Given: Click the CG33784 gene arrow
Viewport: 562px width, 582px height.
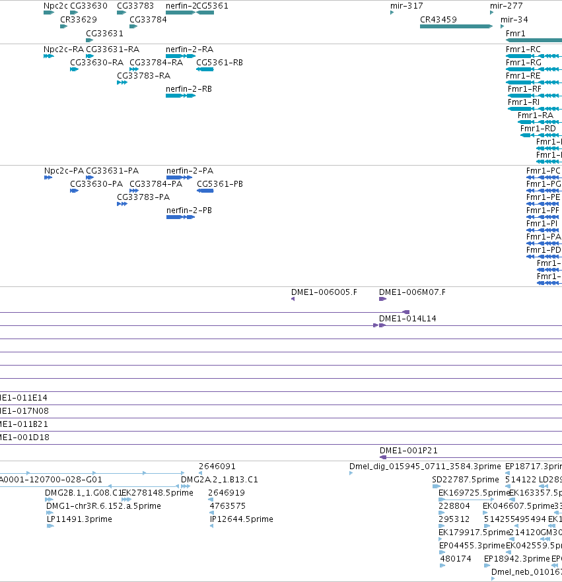Looking at the screenshot, I should point(133,26).
